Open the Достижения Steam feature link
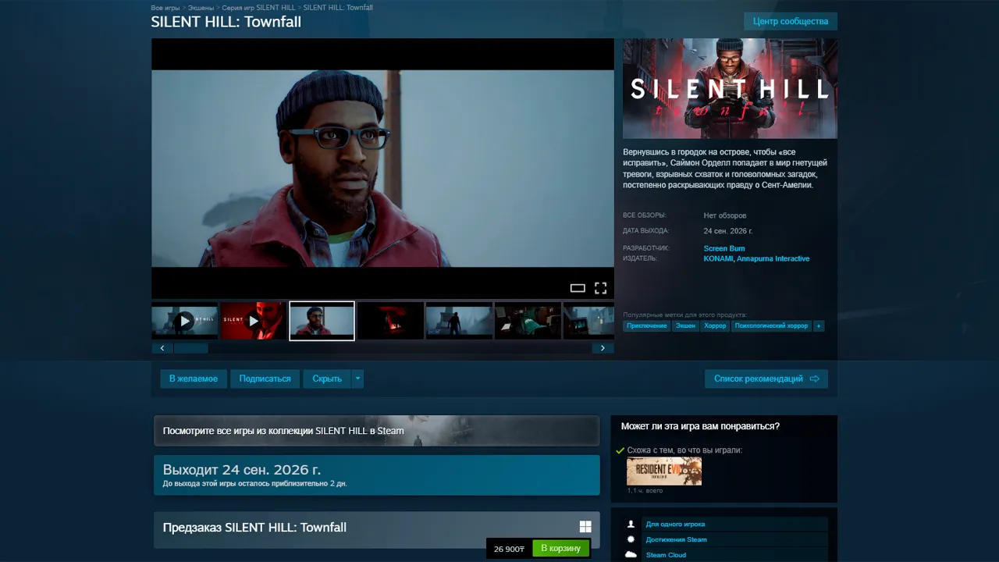Image resolution: width=999 pixels, height=562 pixels. (676, 539)
